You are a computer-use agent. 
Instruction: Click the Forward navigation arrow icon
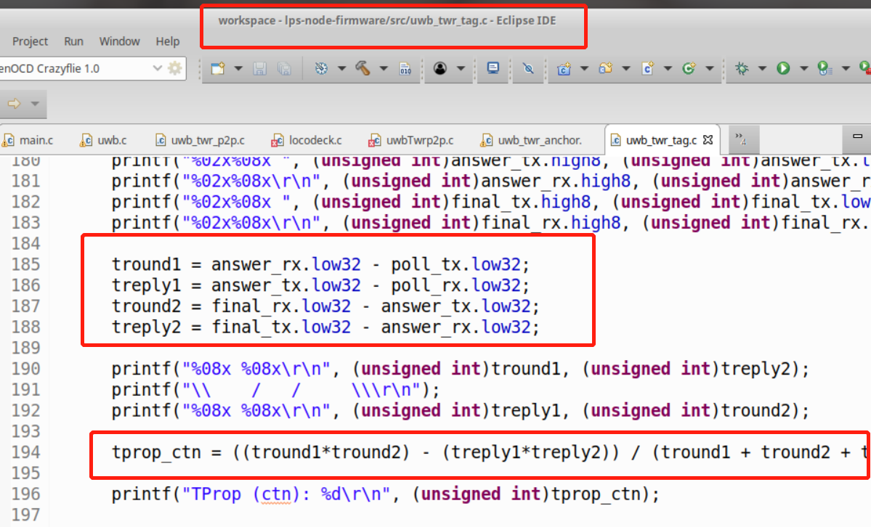14,103
